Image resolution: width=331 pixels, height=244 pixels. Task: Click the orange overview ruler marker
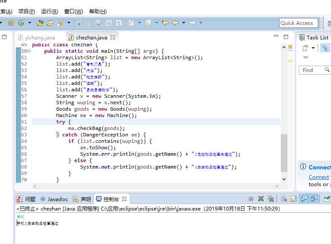click(x=290, y=47)
